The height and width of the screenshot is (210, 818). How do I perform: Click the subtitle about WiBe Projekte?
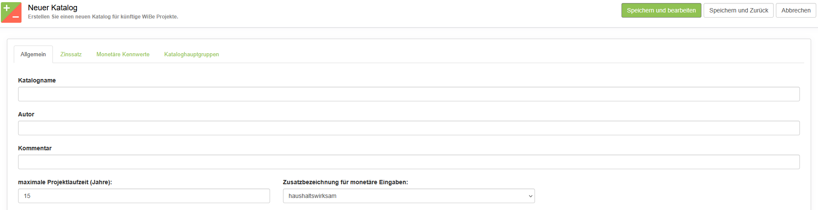[x=103, y=17]
